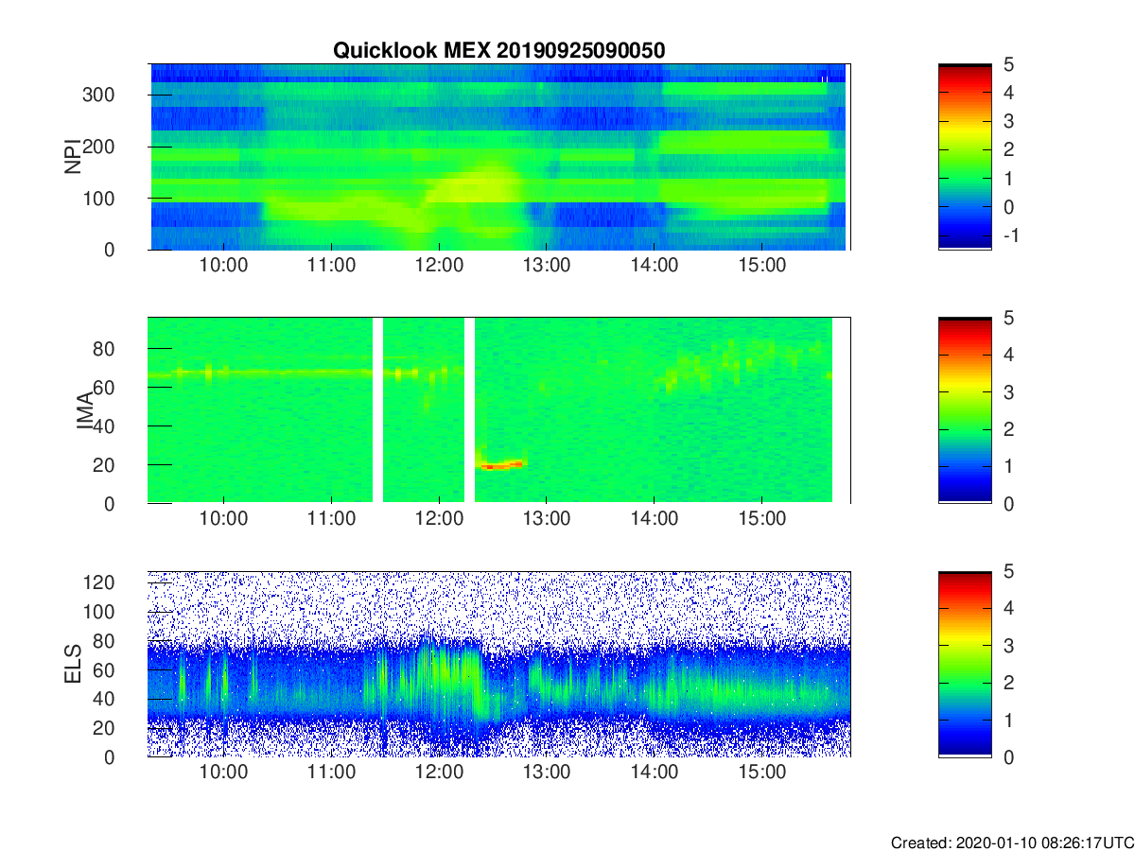Screen dimensions: 1135x851
Task: Click the "10:00" tick under the NPI plot
Action: pyautogui.click(x=224, y=266)
